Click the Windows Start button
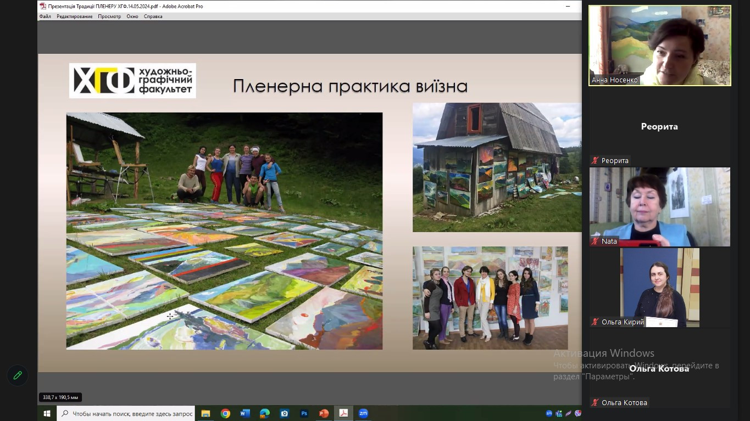Viewport: 750px width, 421px height. [x=47, y=413]
